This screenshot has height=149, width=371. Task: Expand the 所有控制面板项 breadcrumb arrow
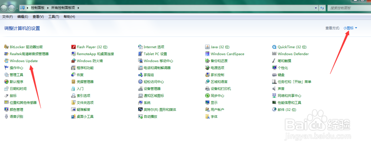(78, 8)
